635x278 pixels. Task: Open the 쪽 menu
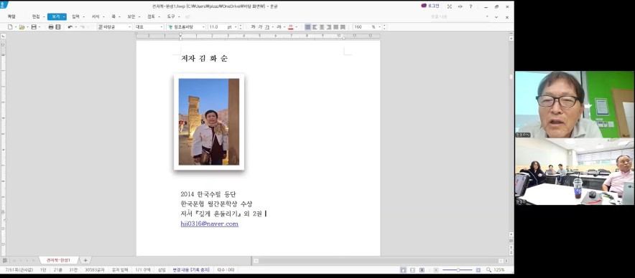pyautogui.click(x=113, y=16)
